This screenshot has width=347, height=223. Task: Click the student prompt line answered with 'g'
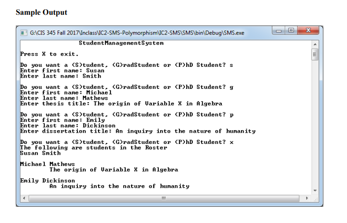click(127, 87)
